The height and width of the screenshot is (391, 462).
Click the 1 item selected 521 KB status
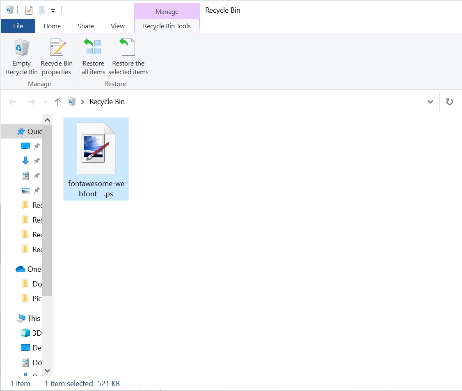(82, 383)
